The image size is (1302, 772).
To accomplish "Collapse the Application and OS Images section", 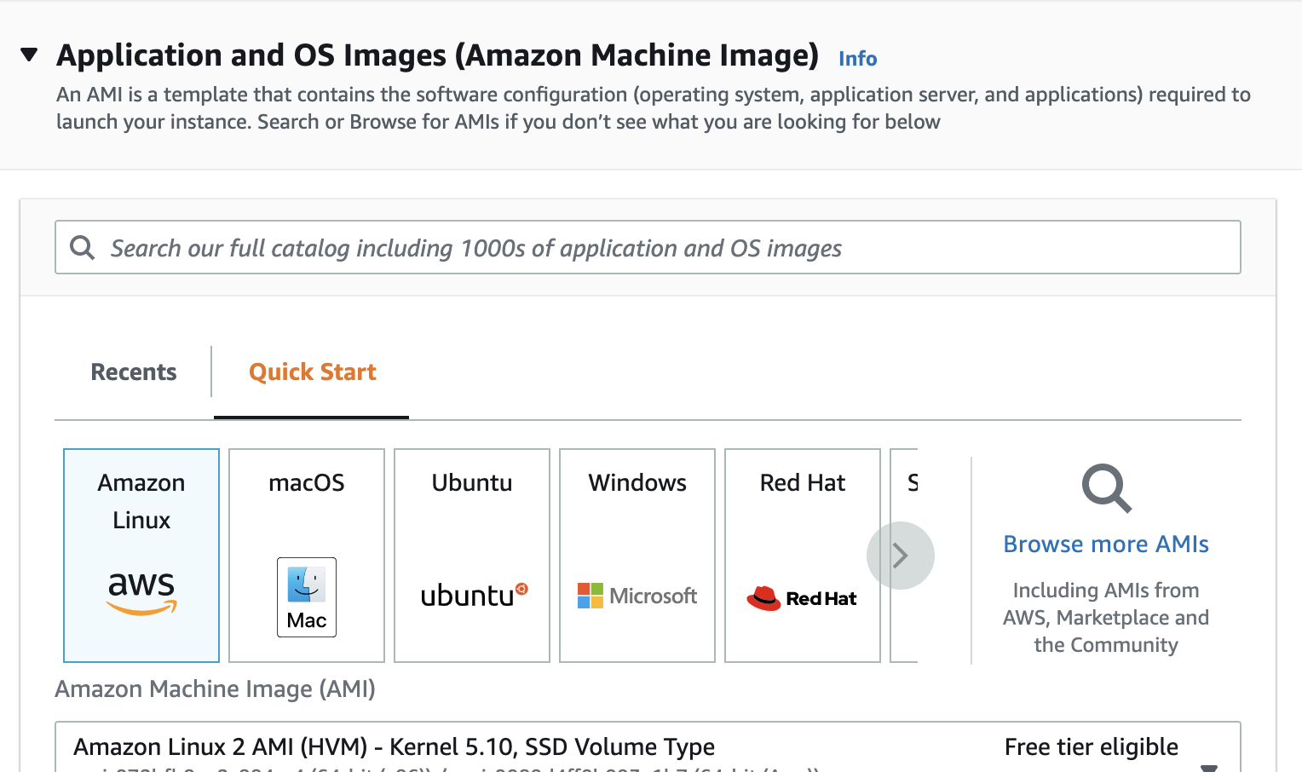I will [30, 55].
